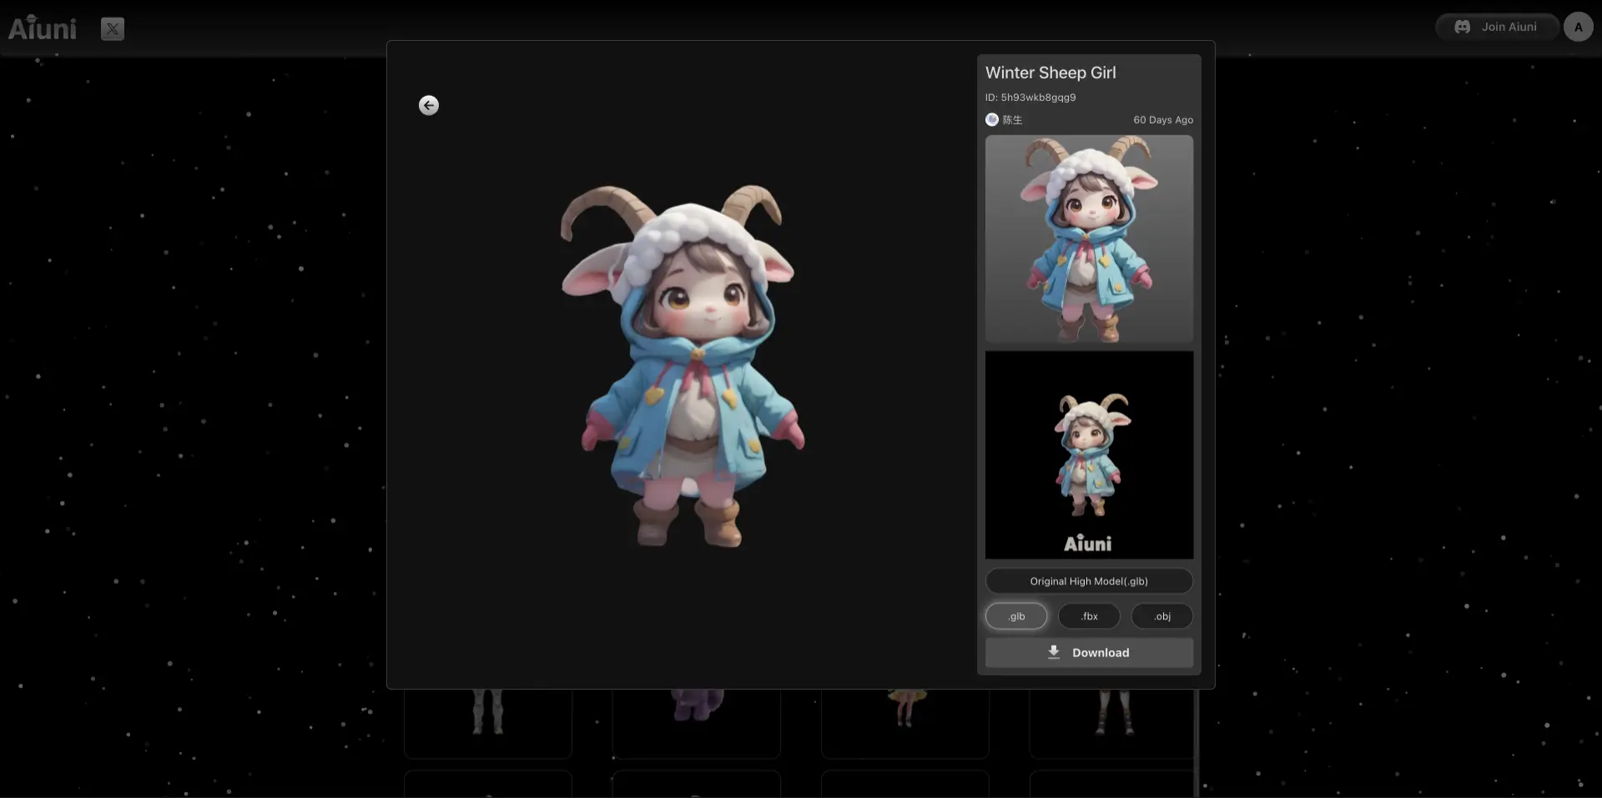This screenshot has width=1602, height=798.
Task: Click the back arrow icon
Action: tap(429, 105)
